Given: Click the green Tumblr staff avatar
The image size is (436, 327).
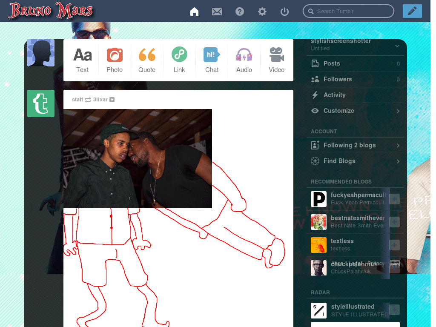Looking at the screenshot, I should coord(41,103).
